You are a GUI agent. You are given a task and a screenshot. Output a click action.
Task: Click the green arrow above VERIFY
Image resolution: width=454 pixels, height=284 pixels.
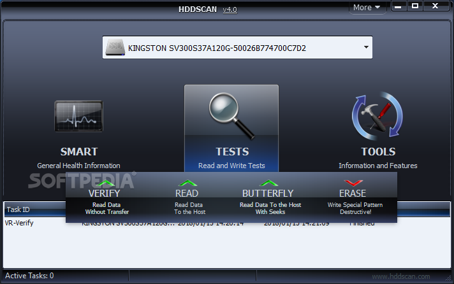click(x=105, y=183)
